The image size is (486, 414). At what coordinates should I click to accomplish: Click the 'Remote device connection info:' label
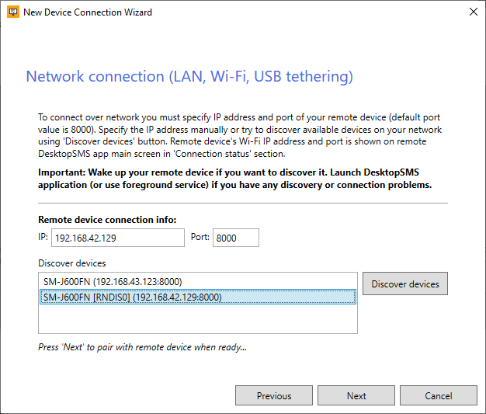pyautogui.click(x=107, y=220)
